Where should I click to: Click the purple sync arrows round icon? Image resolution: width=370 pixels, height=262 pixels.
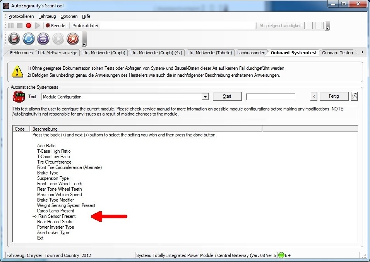[43, 38]
